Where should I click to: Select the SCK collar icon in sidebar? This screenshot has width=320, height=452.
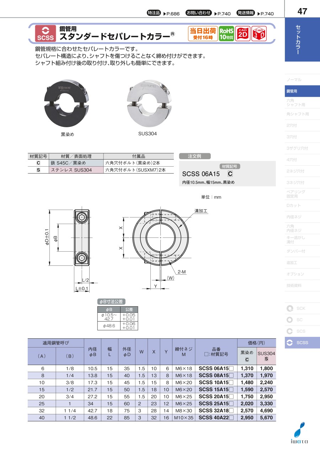pyautogui.click(x=290, y=308)
